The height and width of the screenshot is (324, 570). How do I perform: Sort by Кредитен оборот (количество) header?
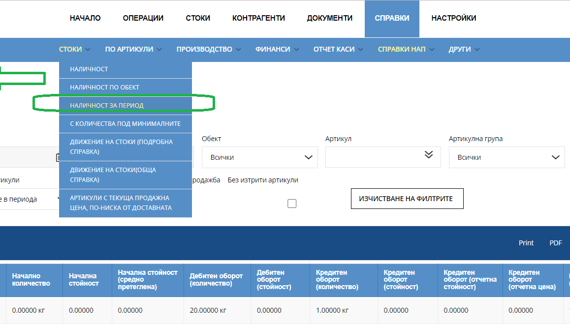click(x=344, y=280)
